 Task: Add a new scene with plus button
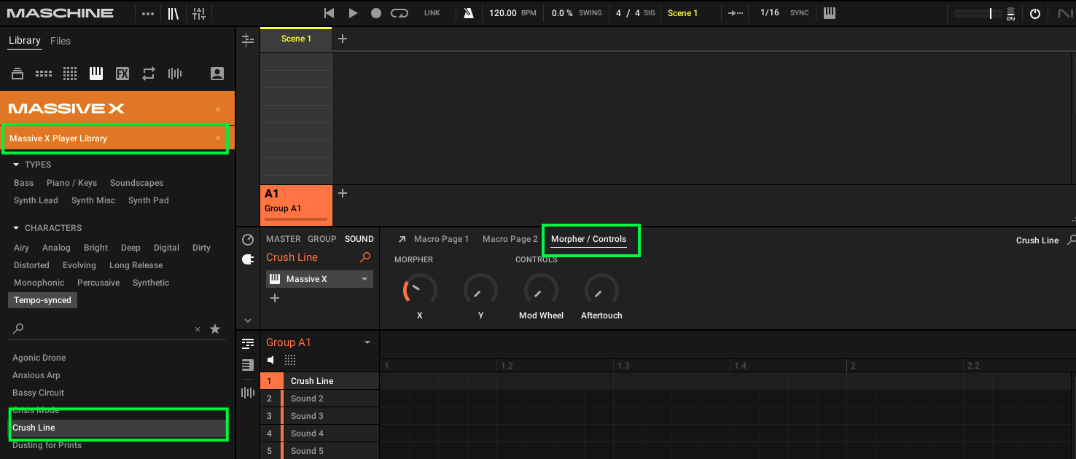(343, 39)
